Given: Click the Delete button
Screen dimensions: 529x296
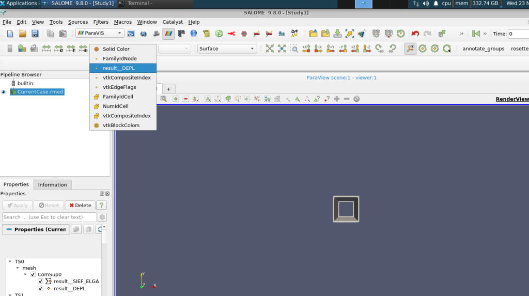Looking at the screenshot, I should pos(80,205).
